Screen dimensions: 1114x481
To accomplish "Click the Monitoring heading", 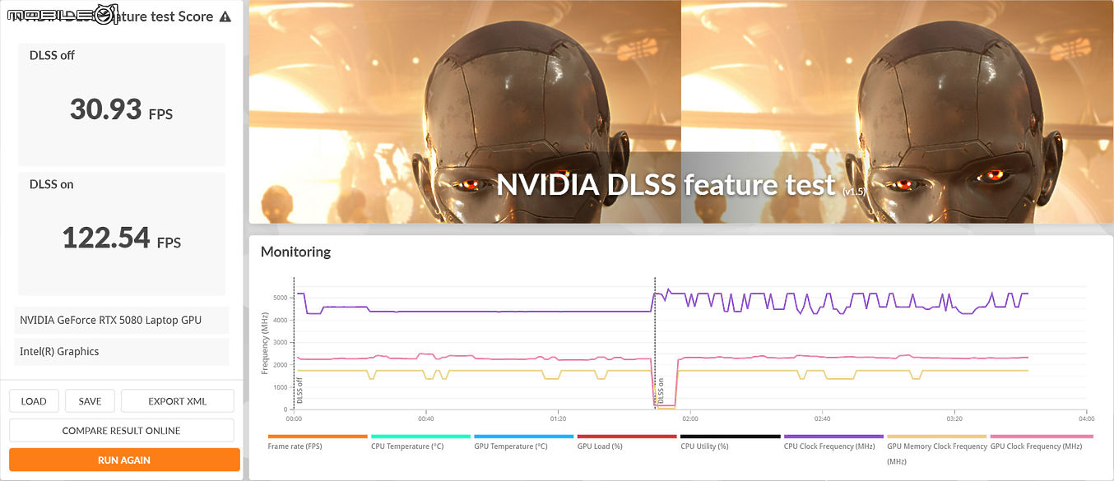I will coord(295,252).
